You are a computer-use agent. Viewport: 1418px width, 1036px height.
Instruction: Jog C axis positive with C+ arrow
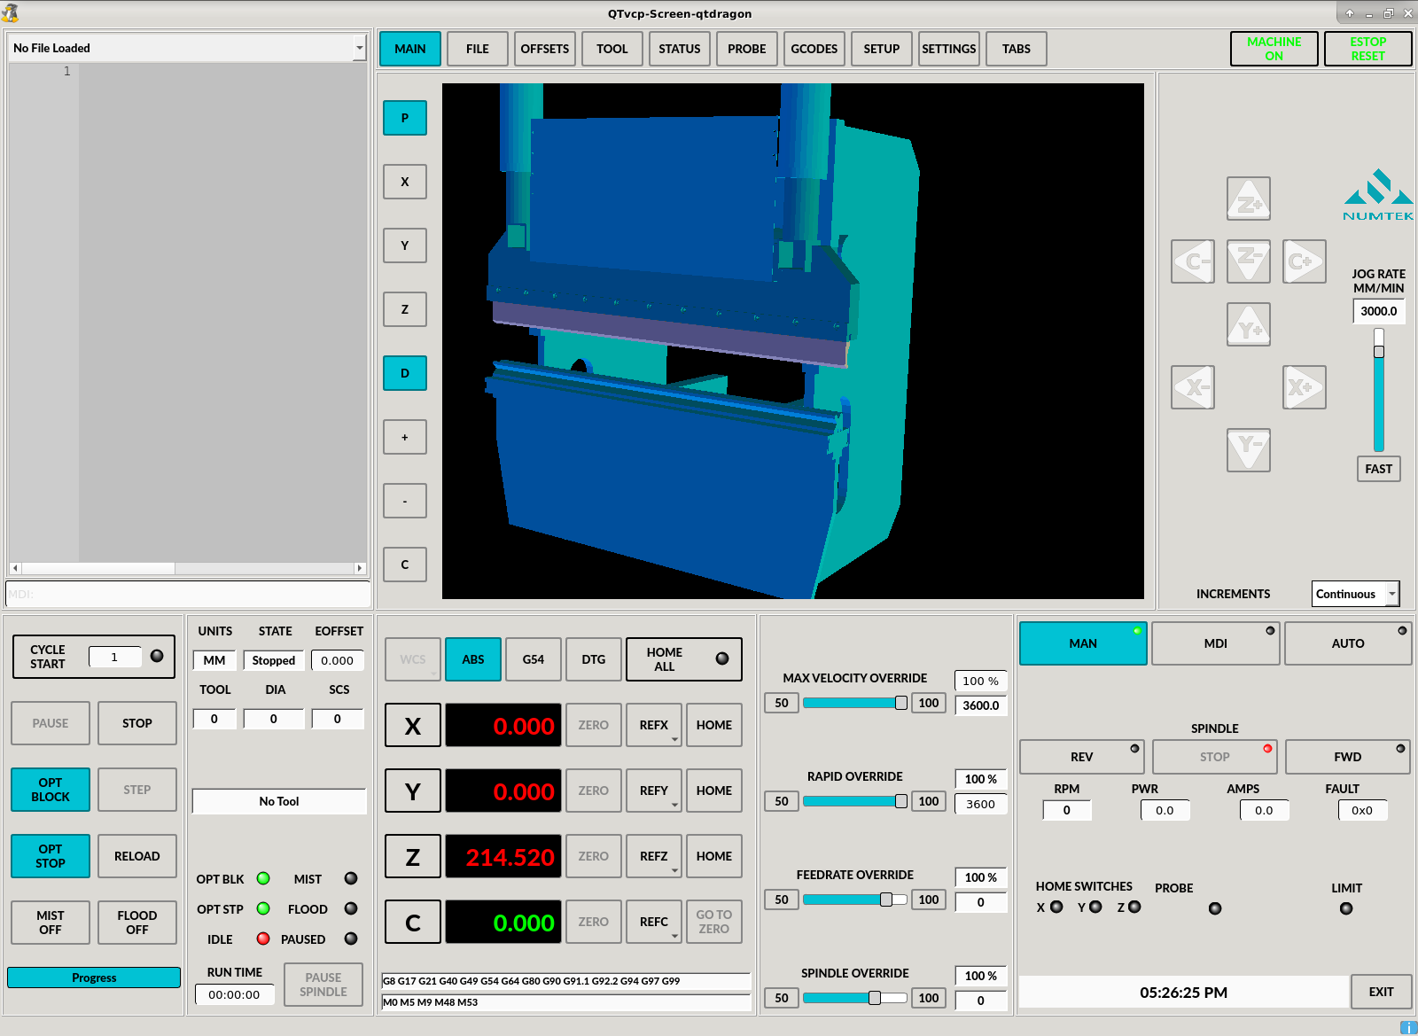1305,261
